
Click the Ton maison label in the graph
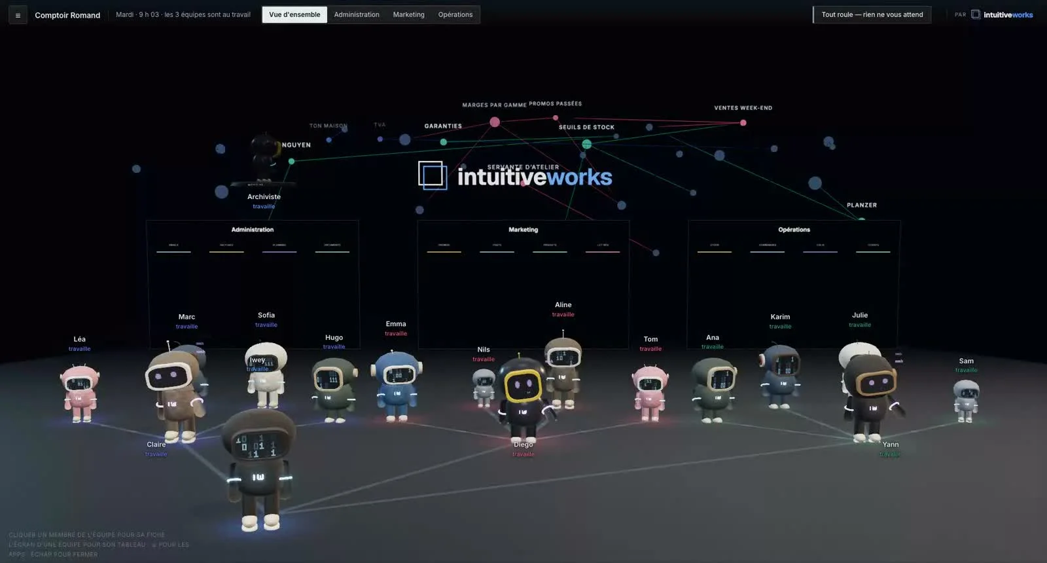point(328,126)
